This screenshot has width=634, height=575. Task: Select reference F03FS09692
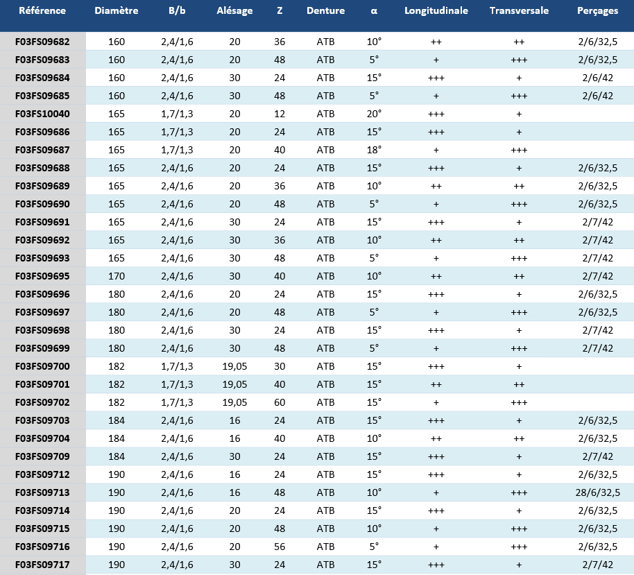[42, 240]
